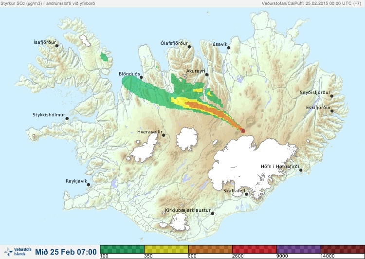365x259 pixels.
Task: Click the legend value 2600
Action: coord(237,256)
